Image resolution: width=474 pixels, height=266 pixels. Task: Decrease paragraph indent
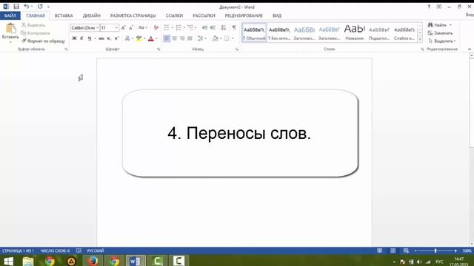pos(204,28)
